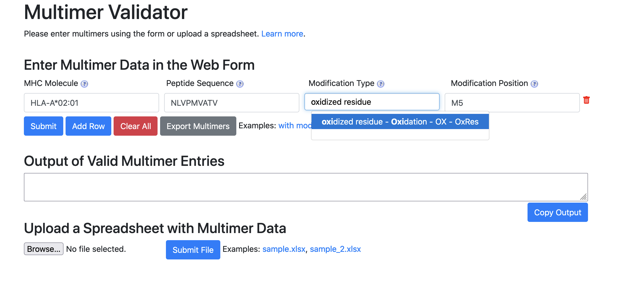Click the Peptide Sequence input field
619x282 pixels.
pyautogui.click(x=231, y=103)
